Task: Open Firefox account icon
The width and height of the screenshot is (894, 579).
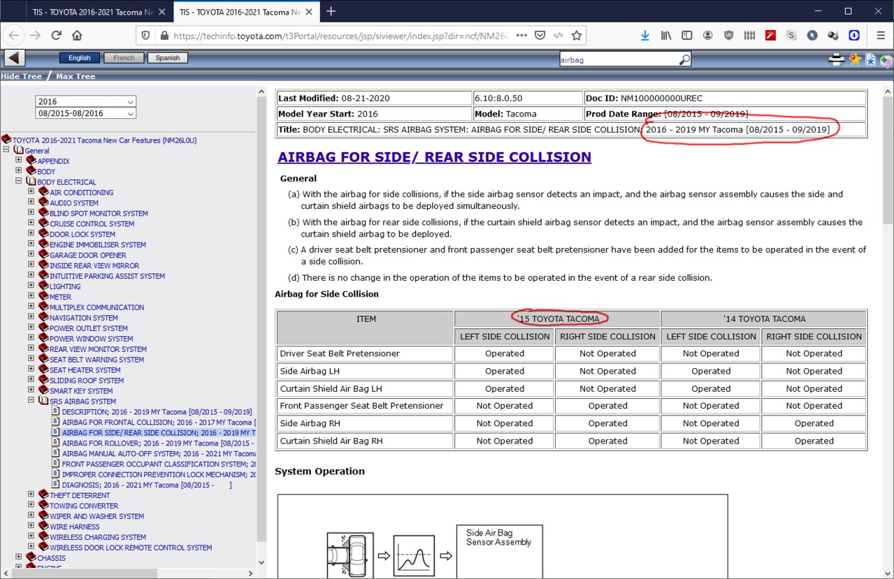Action: (x=708, y=36)
